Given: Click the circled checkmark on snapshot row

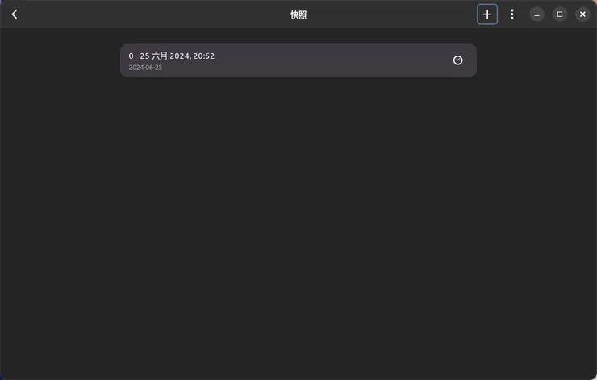Looking at the screenshot, I should (457, 60).
